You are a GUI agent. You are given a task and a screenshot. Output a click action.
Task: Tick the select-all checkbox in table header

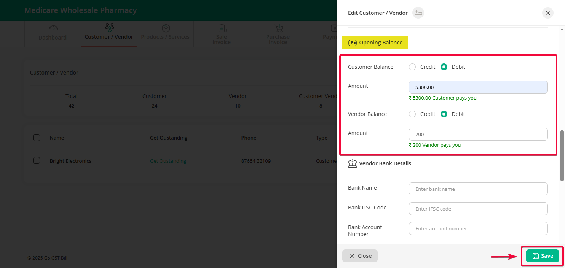(x=37, y=138)
